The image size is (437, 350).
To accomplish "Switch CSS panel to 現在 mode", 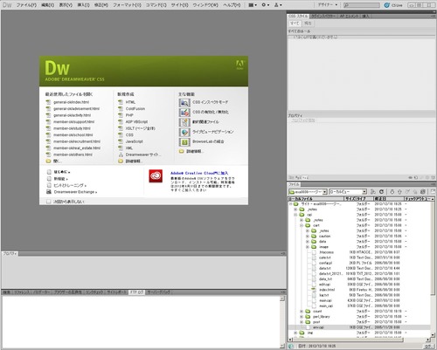I will (308, 23).
